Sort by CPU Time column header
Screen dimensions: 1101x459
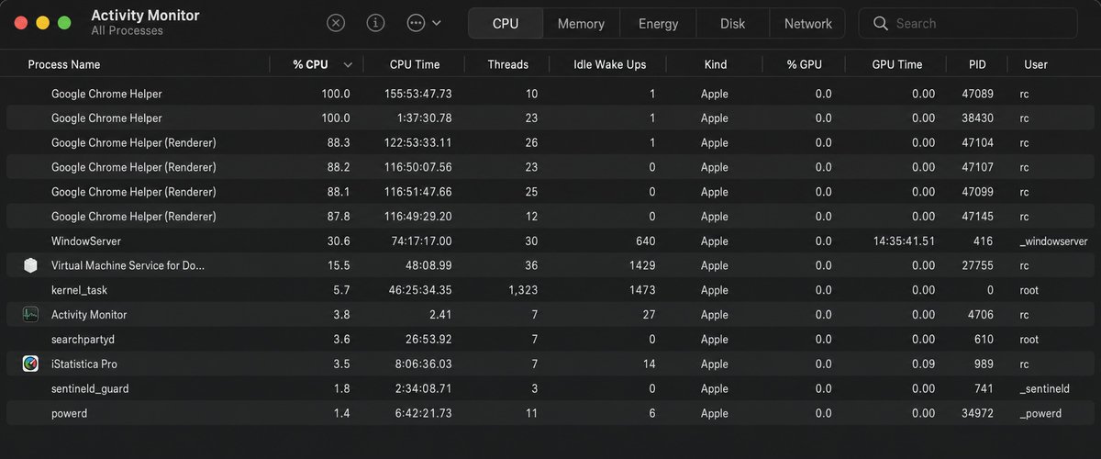415,64
